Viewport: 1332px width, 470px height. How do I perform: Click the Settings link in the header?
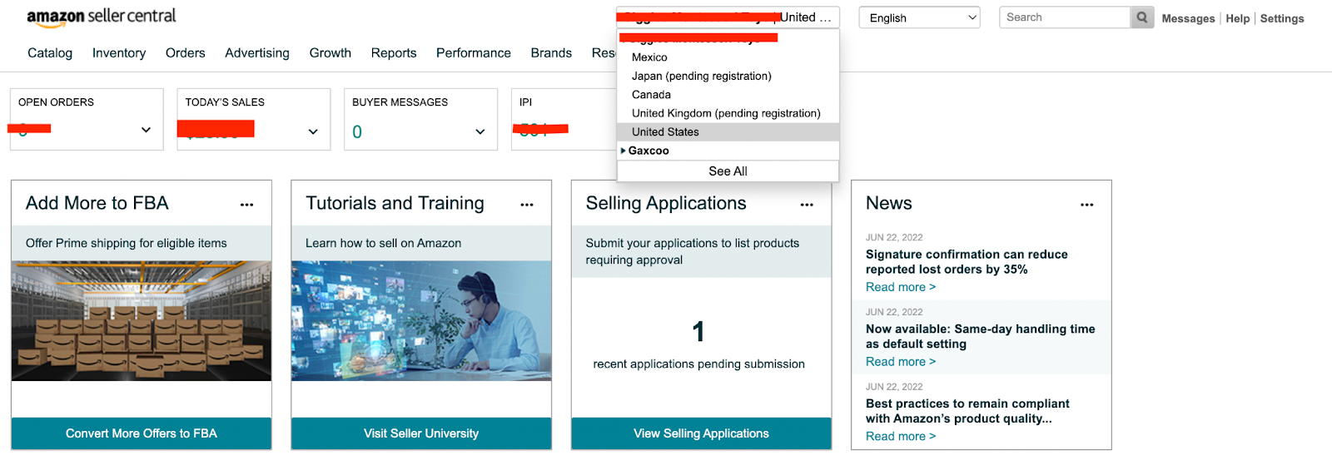click(1282, 18)
